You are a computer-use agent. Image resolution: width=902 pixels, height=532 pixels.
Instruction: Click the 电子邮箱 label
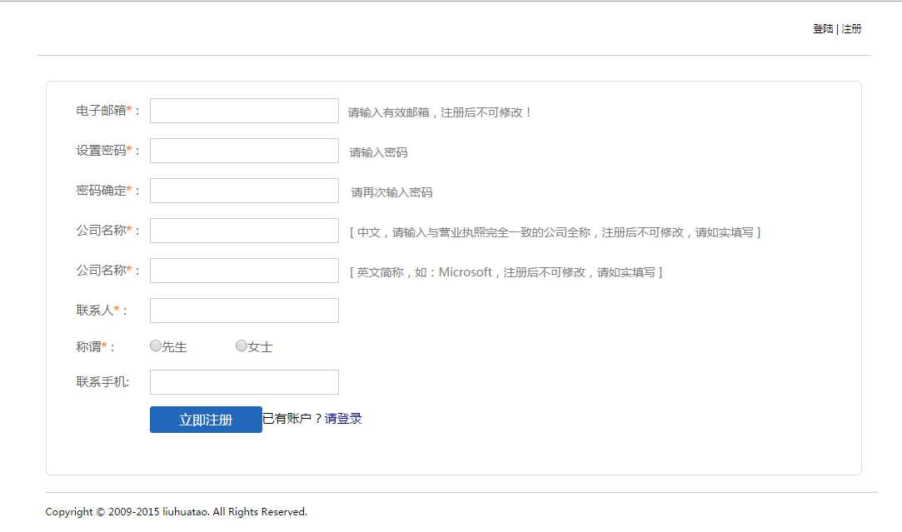(107, 111)
